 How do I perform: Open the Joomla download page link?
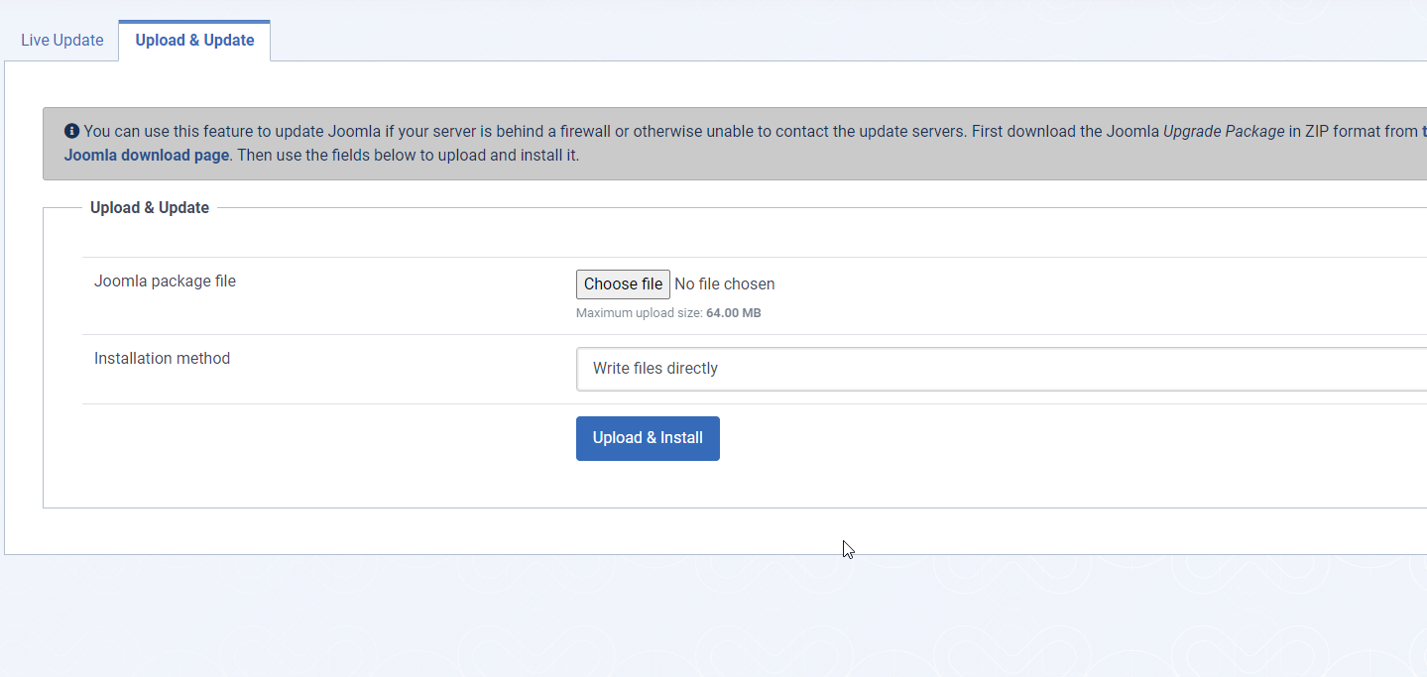click(x=147, y=155)
